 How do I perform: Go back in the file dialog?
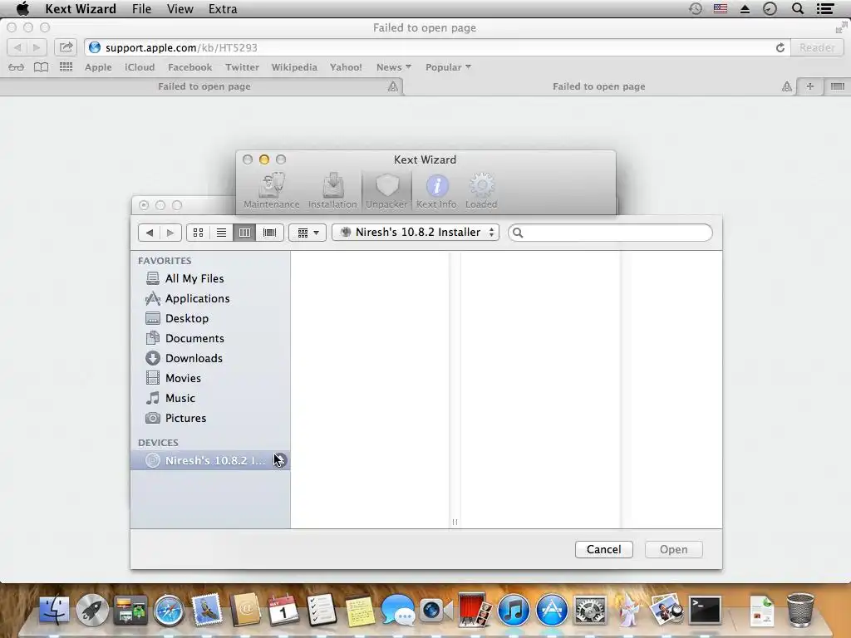click(150, 233)
